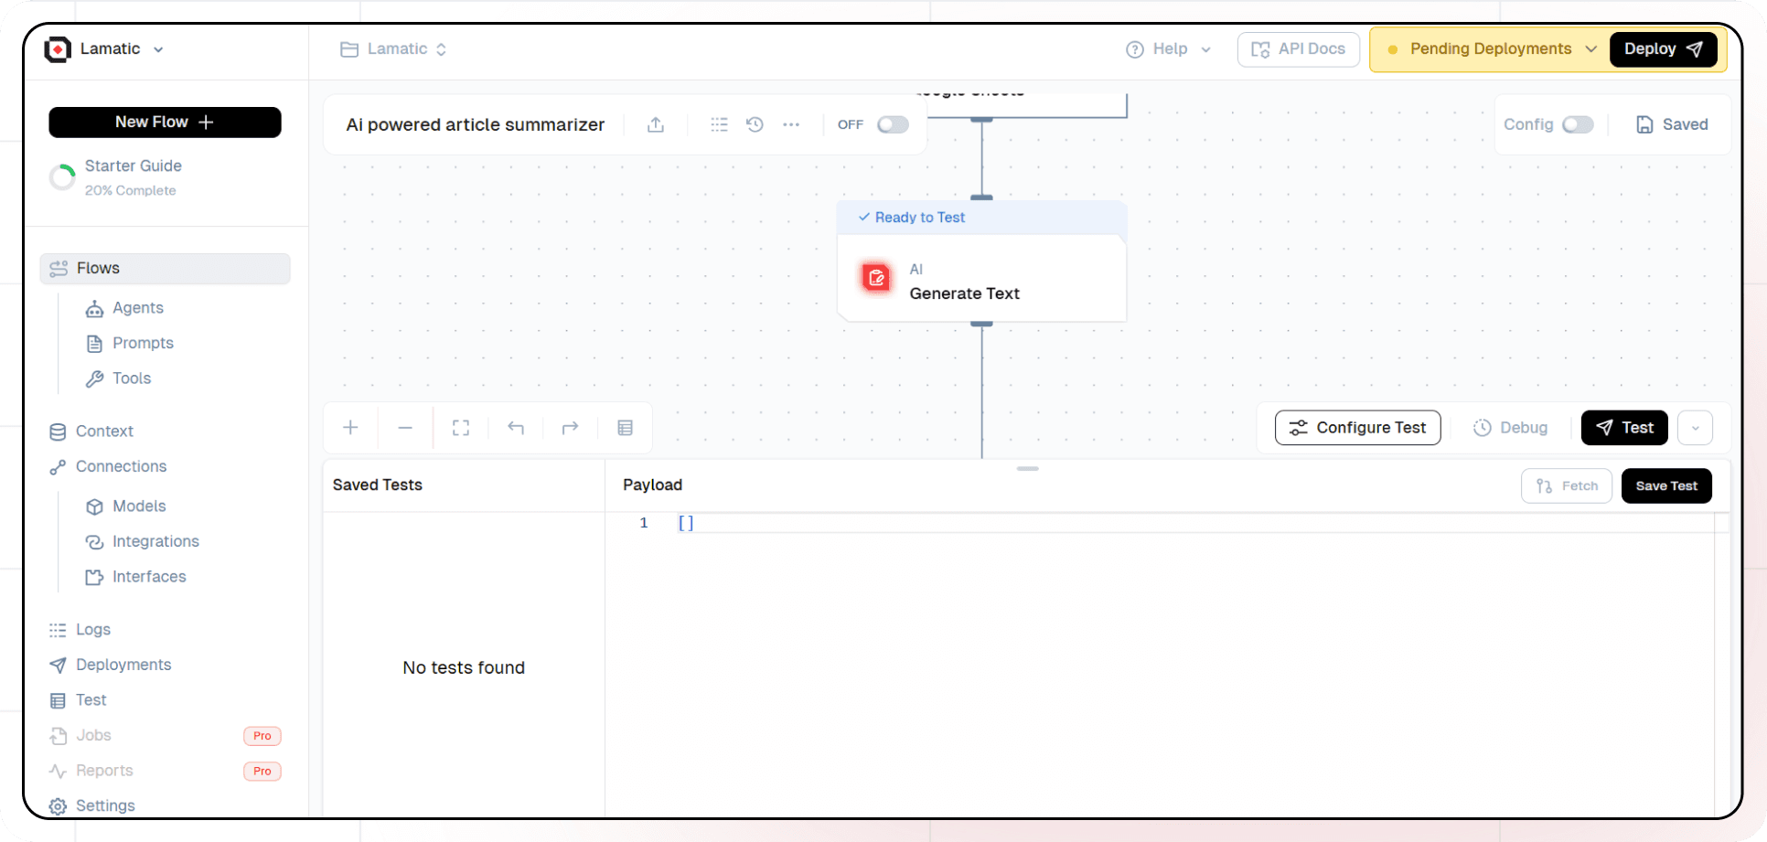Open version history clock icon
Screen dimensions: 1767x842
click(755, 125)
